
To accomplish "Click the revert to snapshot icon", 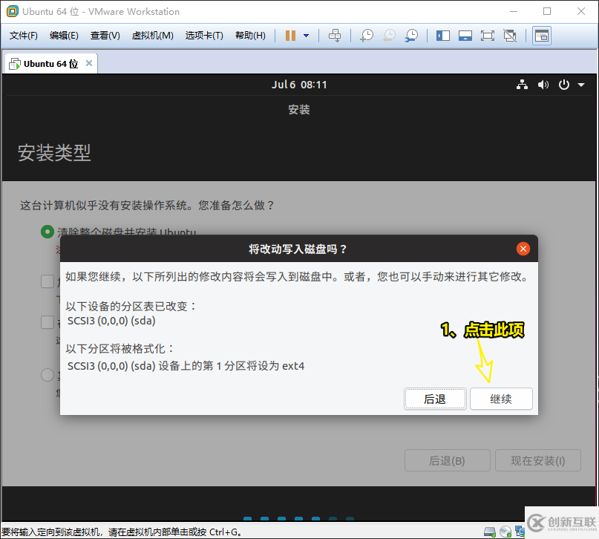I will point(389,36).
